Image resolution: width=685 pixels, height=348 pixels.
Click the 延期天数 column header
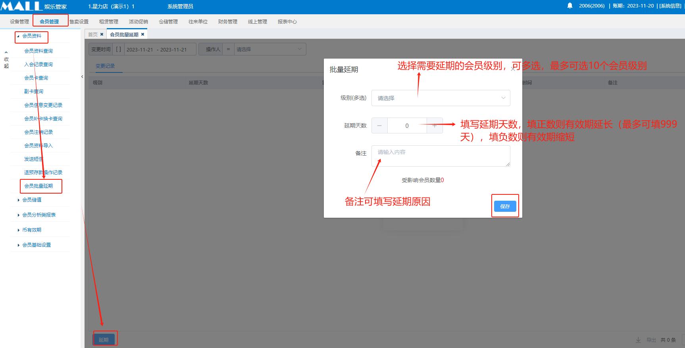198,83
